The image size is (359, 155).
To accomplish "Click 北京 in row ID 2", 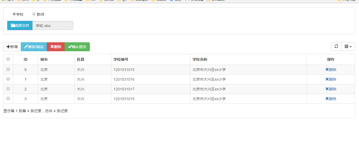I will pyautogui.click(x=44, y=89).
